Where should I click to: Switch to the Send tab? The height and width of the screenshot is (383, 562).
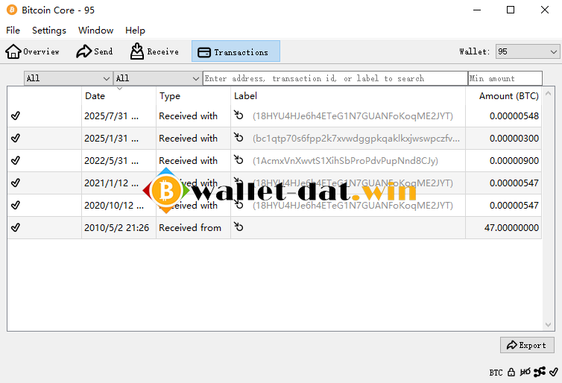[95, 51]
